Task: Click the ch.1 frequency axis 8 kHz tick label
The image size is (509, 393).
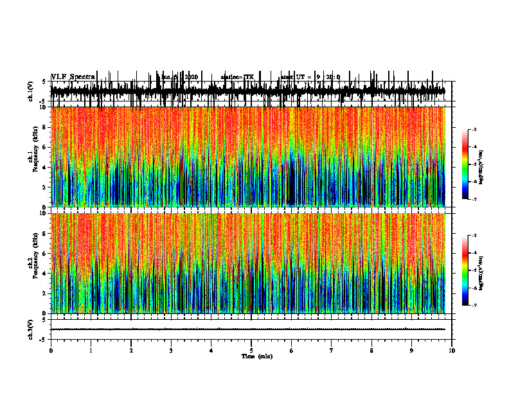Action: (45, 127)
